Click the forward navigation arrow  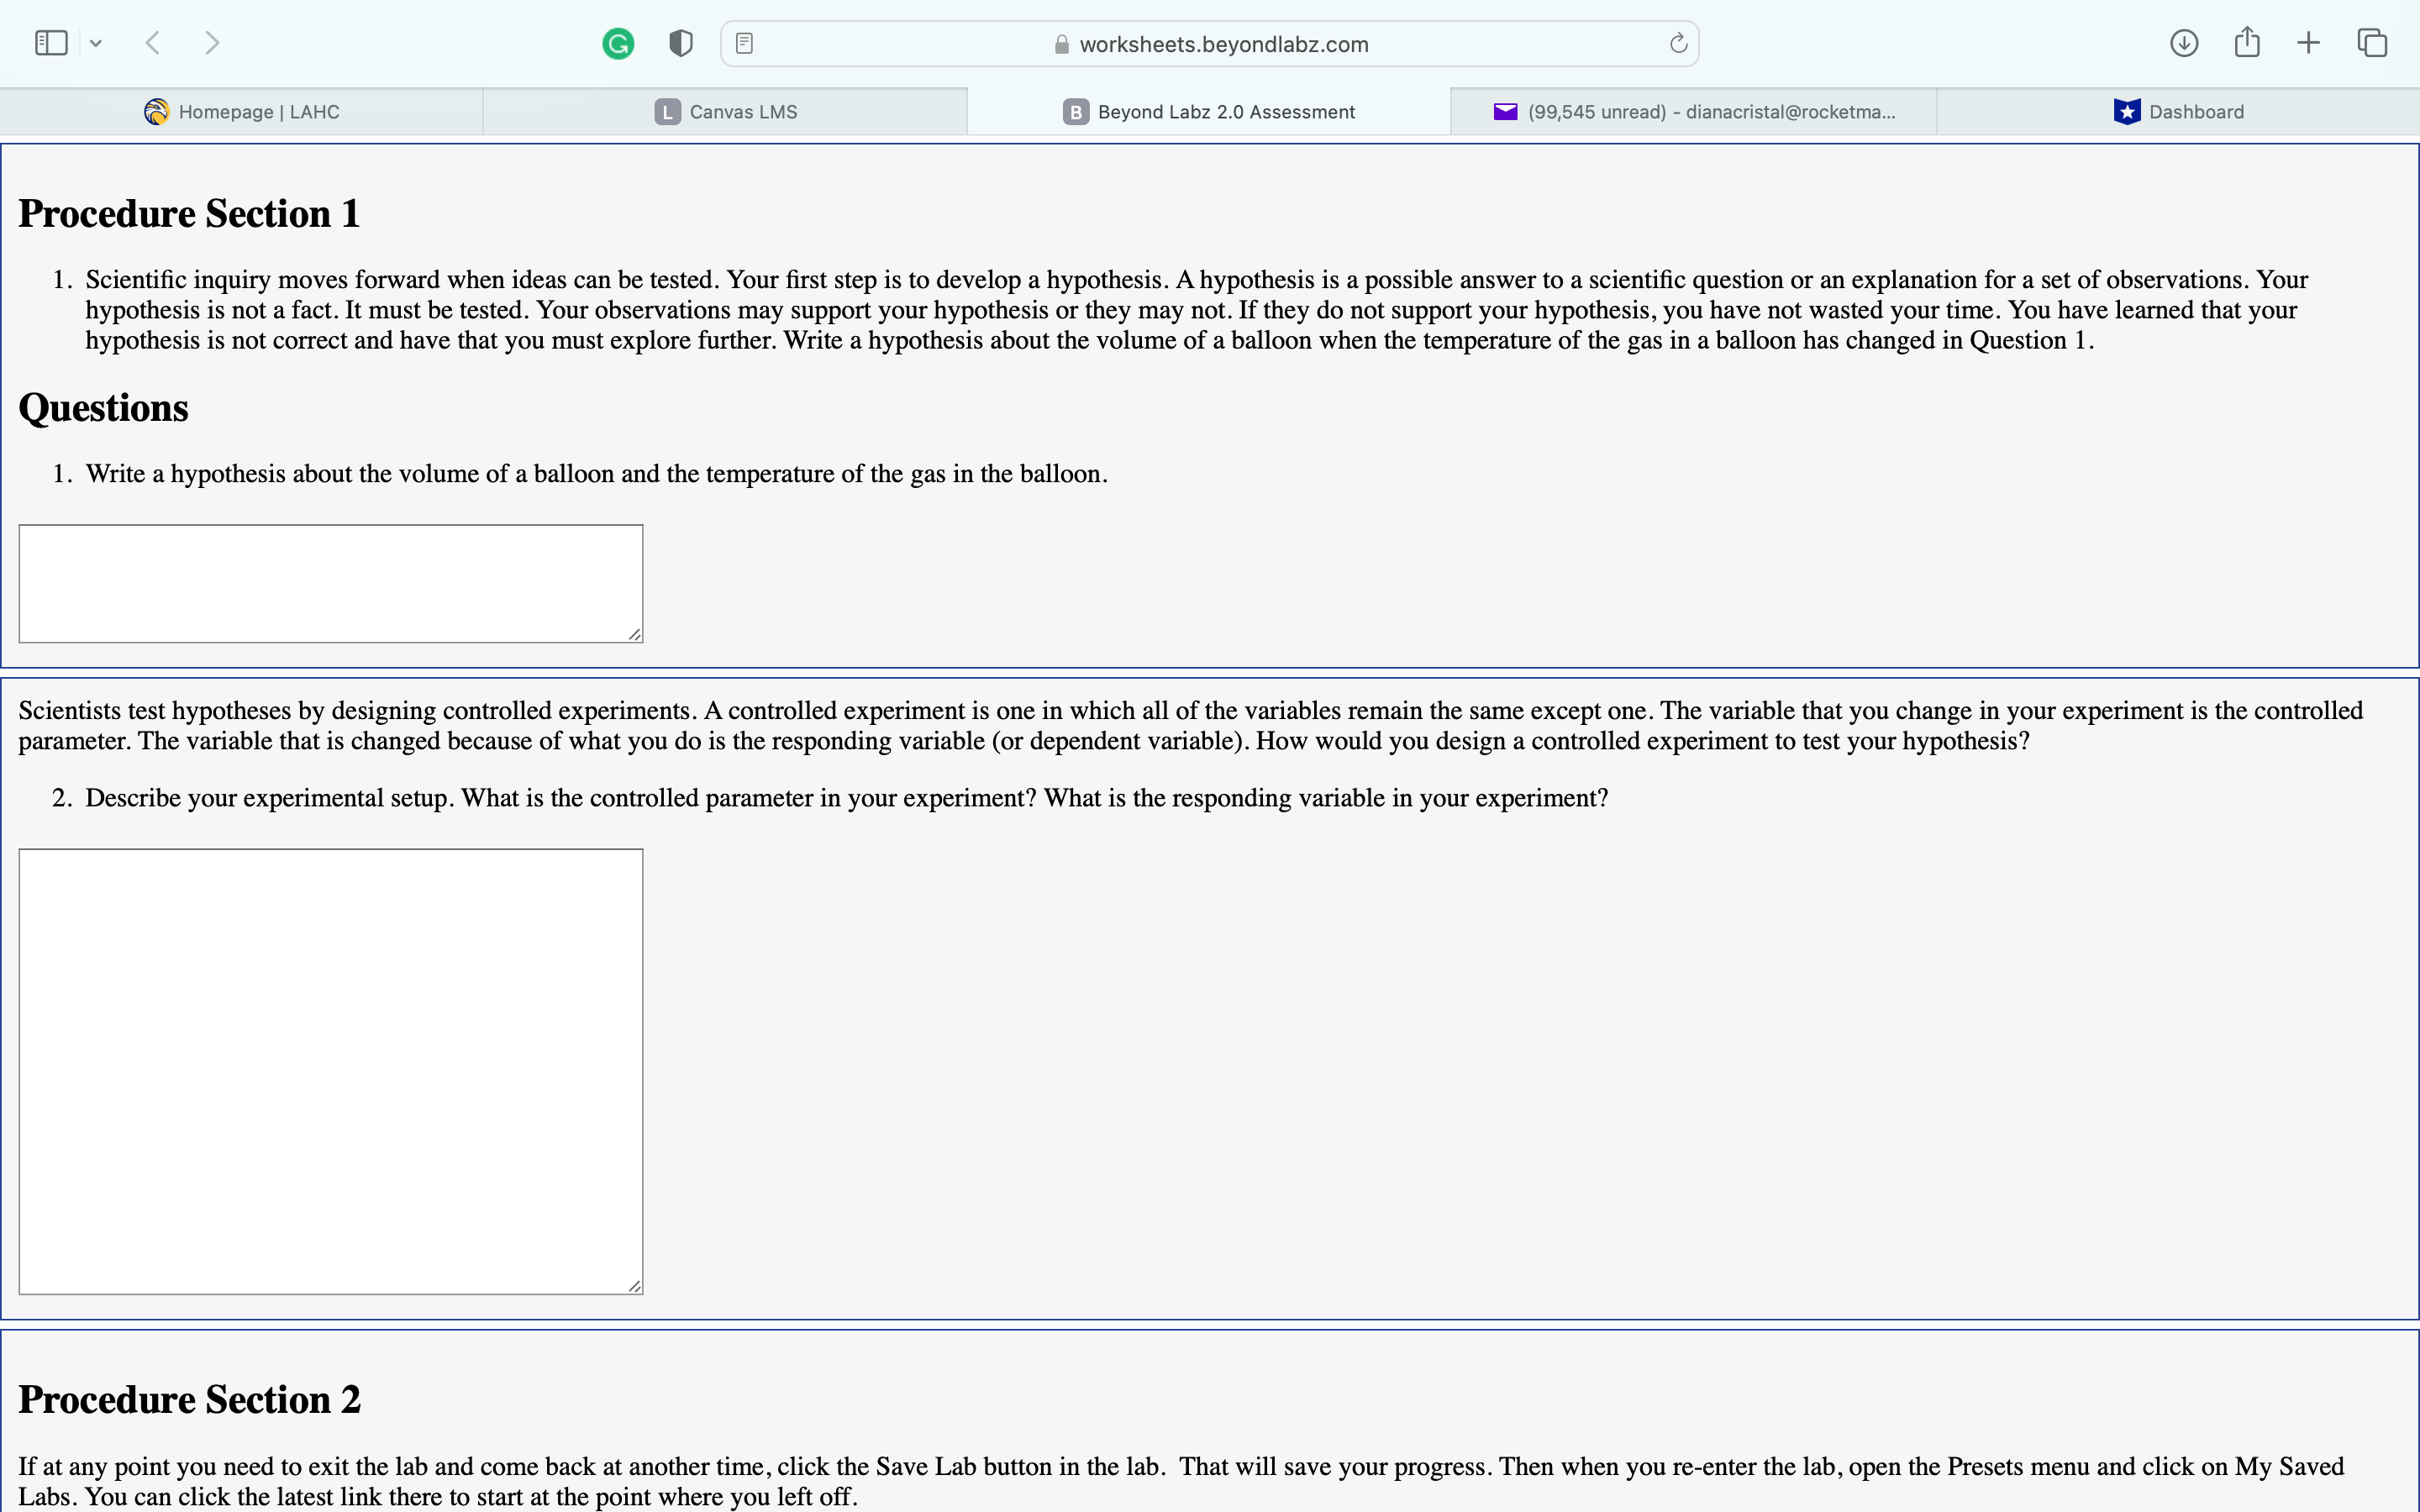click(214, 42)
